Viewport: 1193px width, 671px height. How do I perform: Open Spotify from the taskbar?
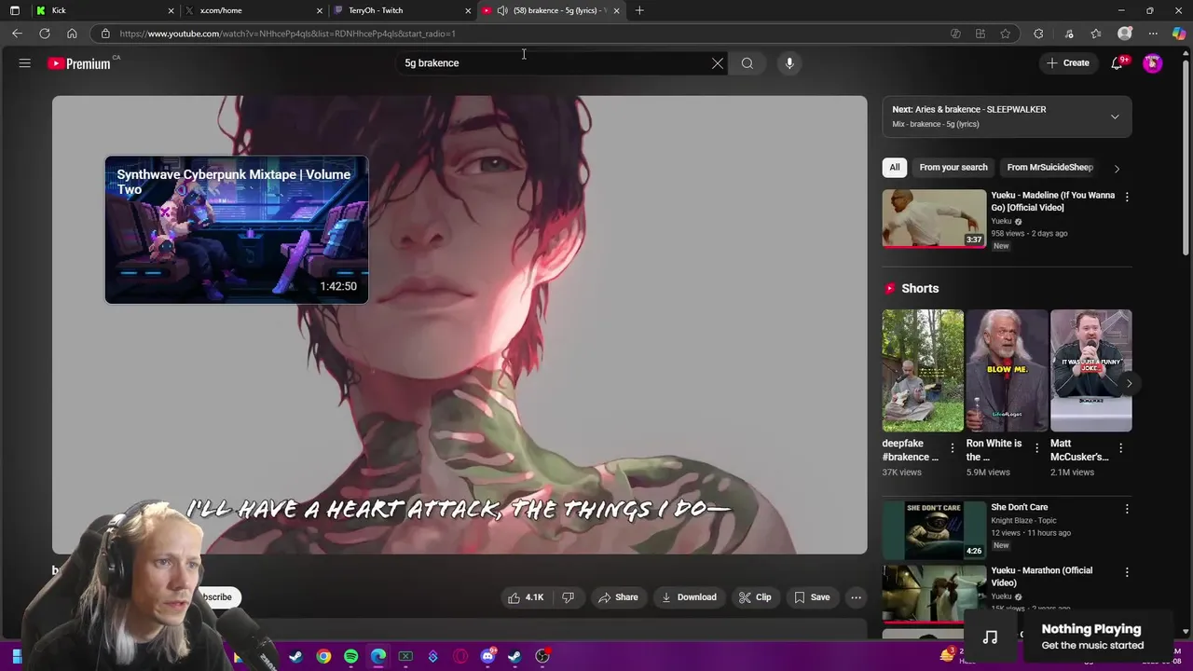[x=350, y=657]
